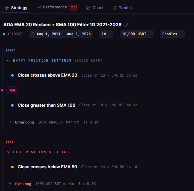Click the blue dot beside EMA 20 condition
194x191 pixels.
pos(12,76)
